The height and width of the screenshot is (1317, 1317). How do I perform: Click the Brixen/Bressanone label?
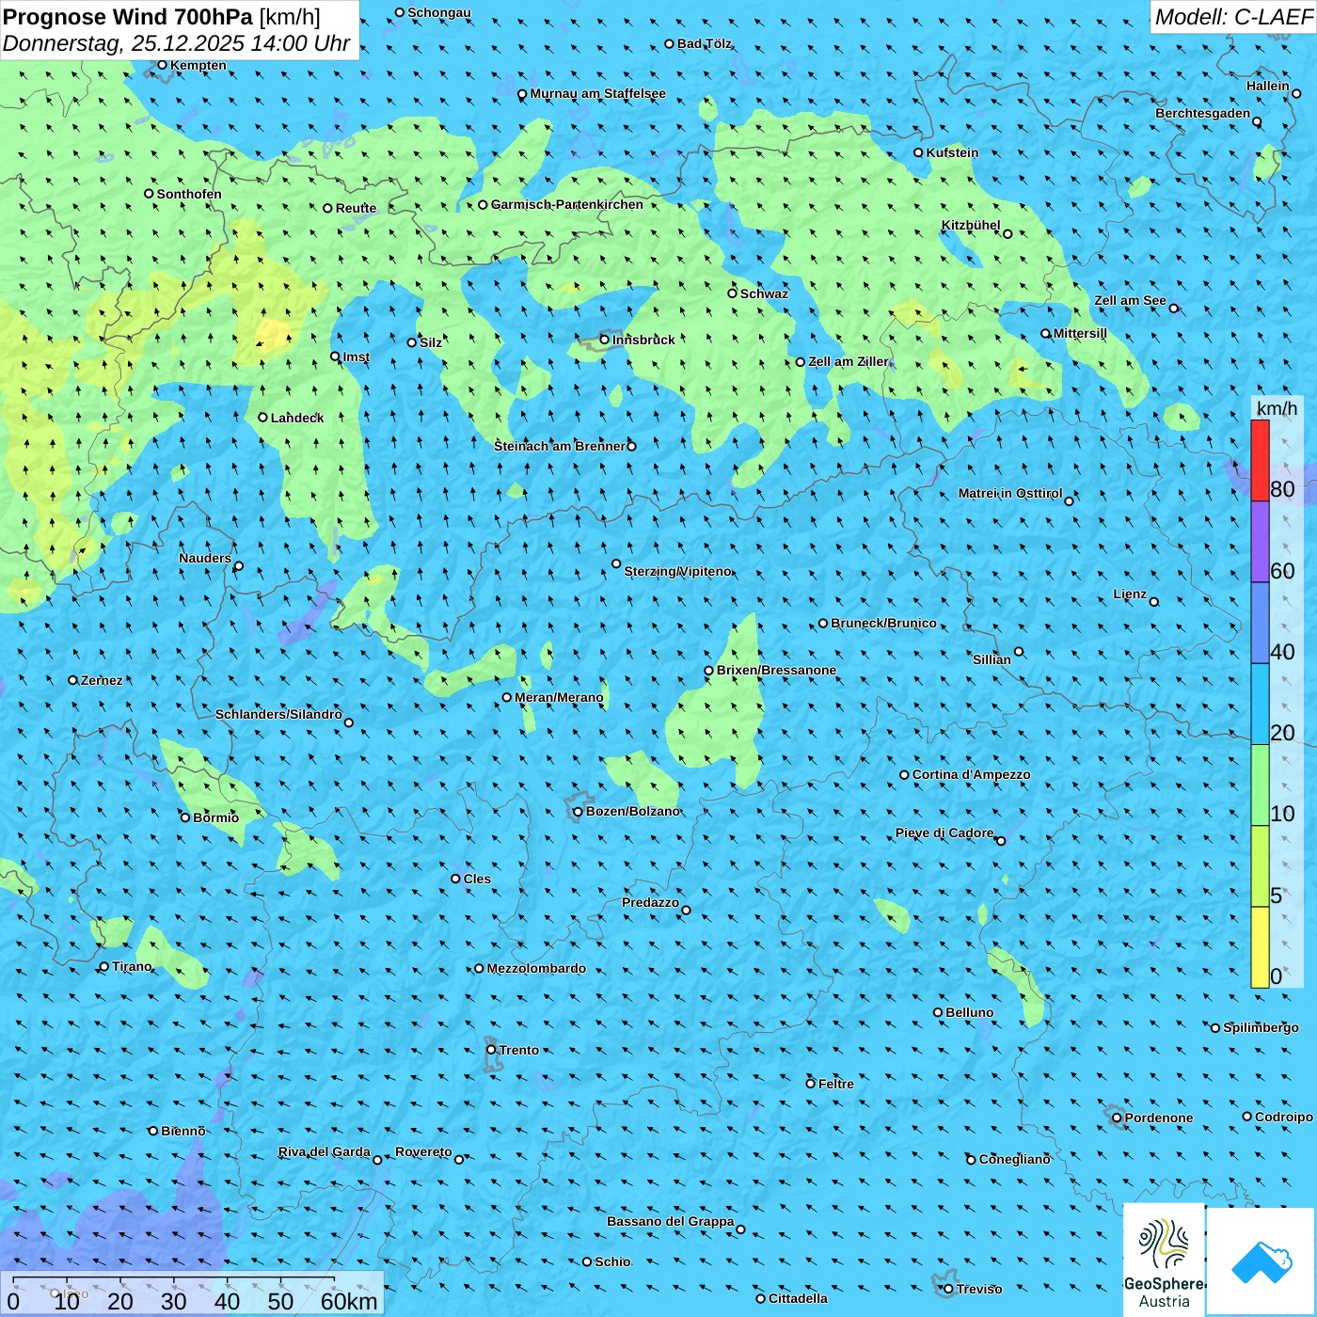[776, 670]
